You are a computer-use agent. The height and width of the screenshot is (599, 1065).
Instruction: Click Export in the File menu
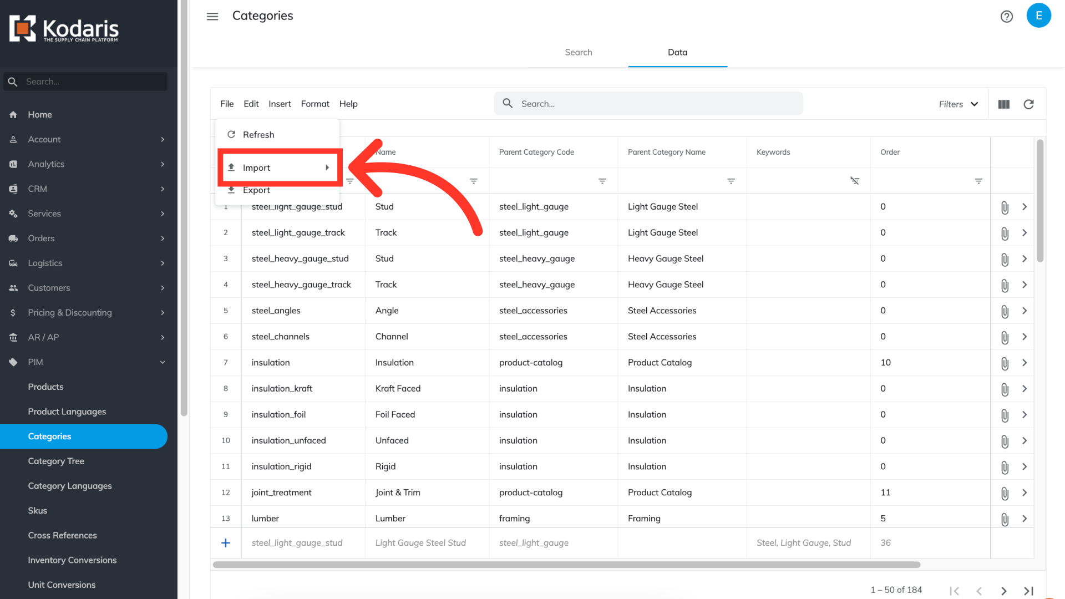tap(256, 190)
